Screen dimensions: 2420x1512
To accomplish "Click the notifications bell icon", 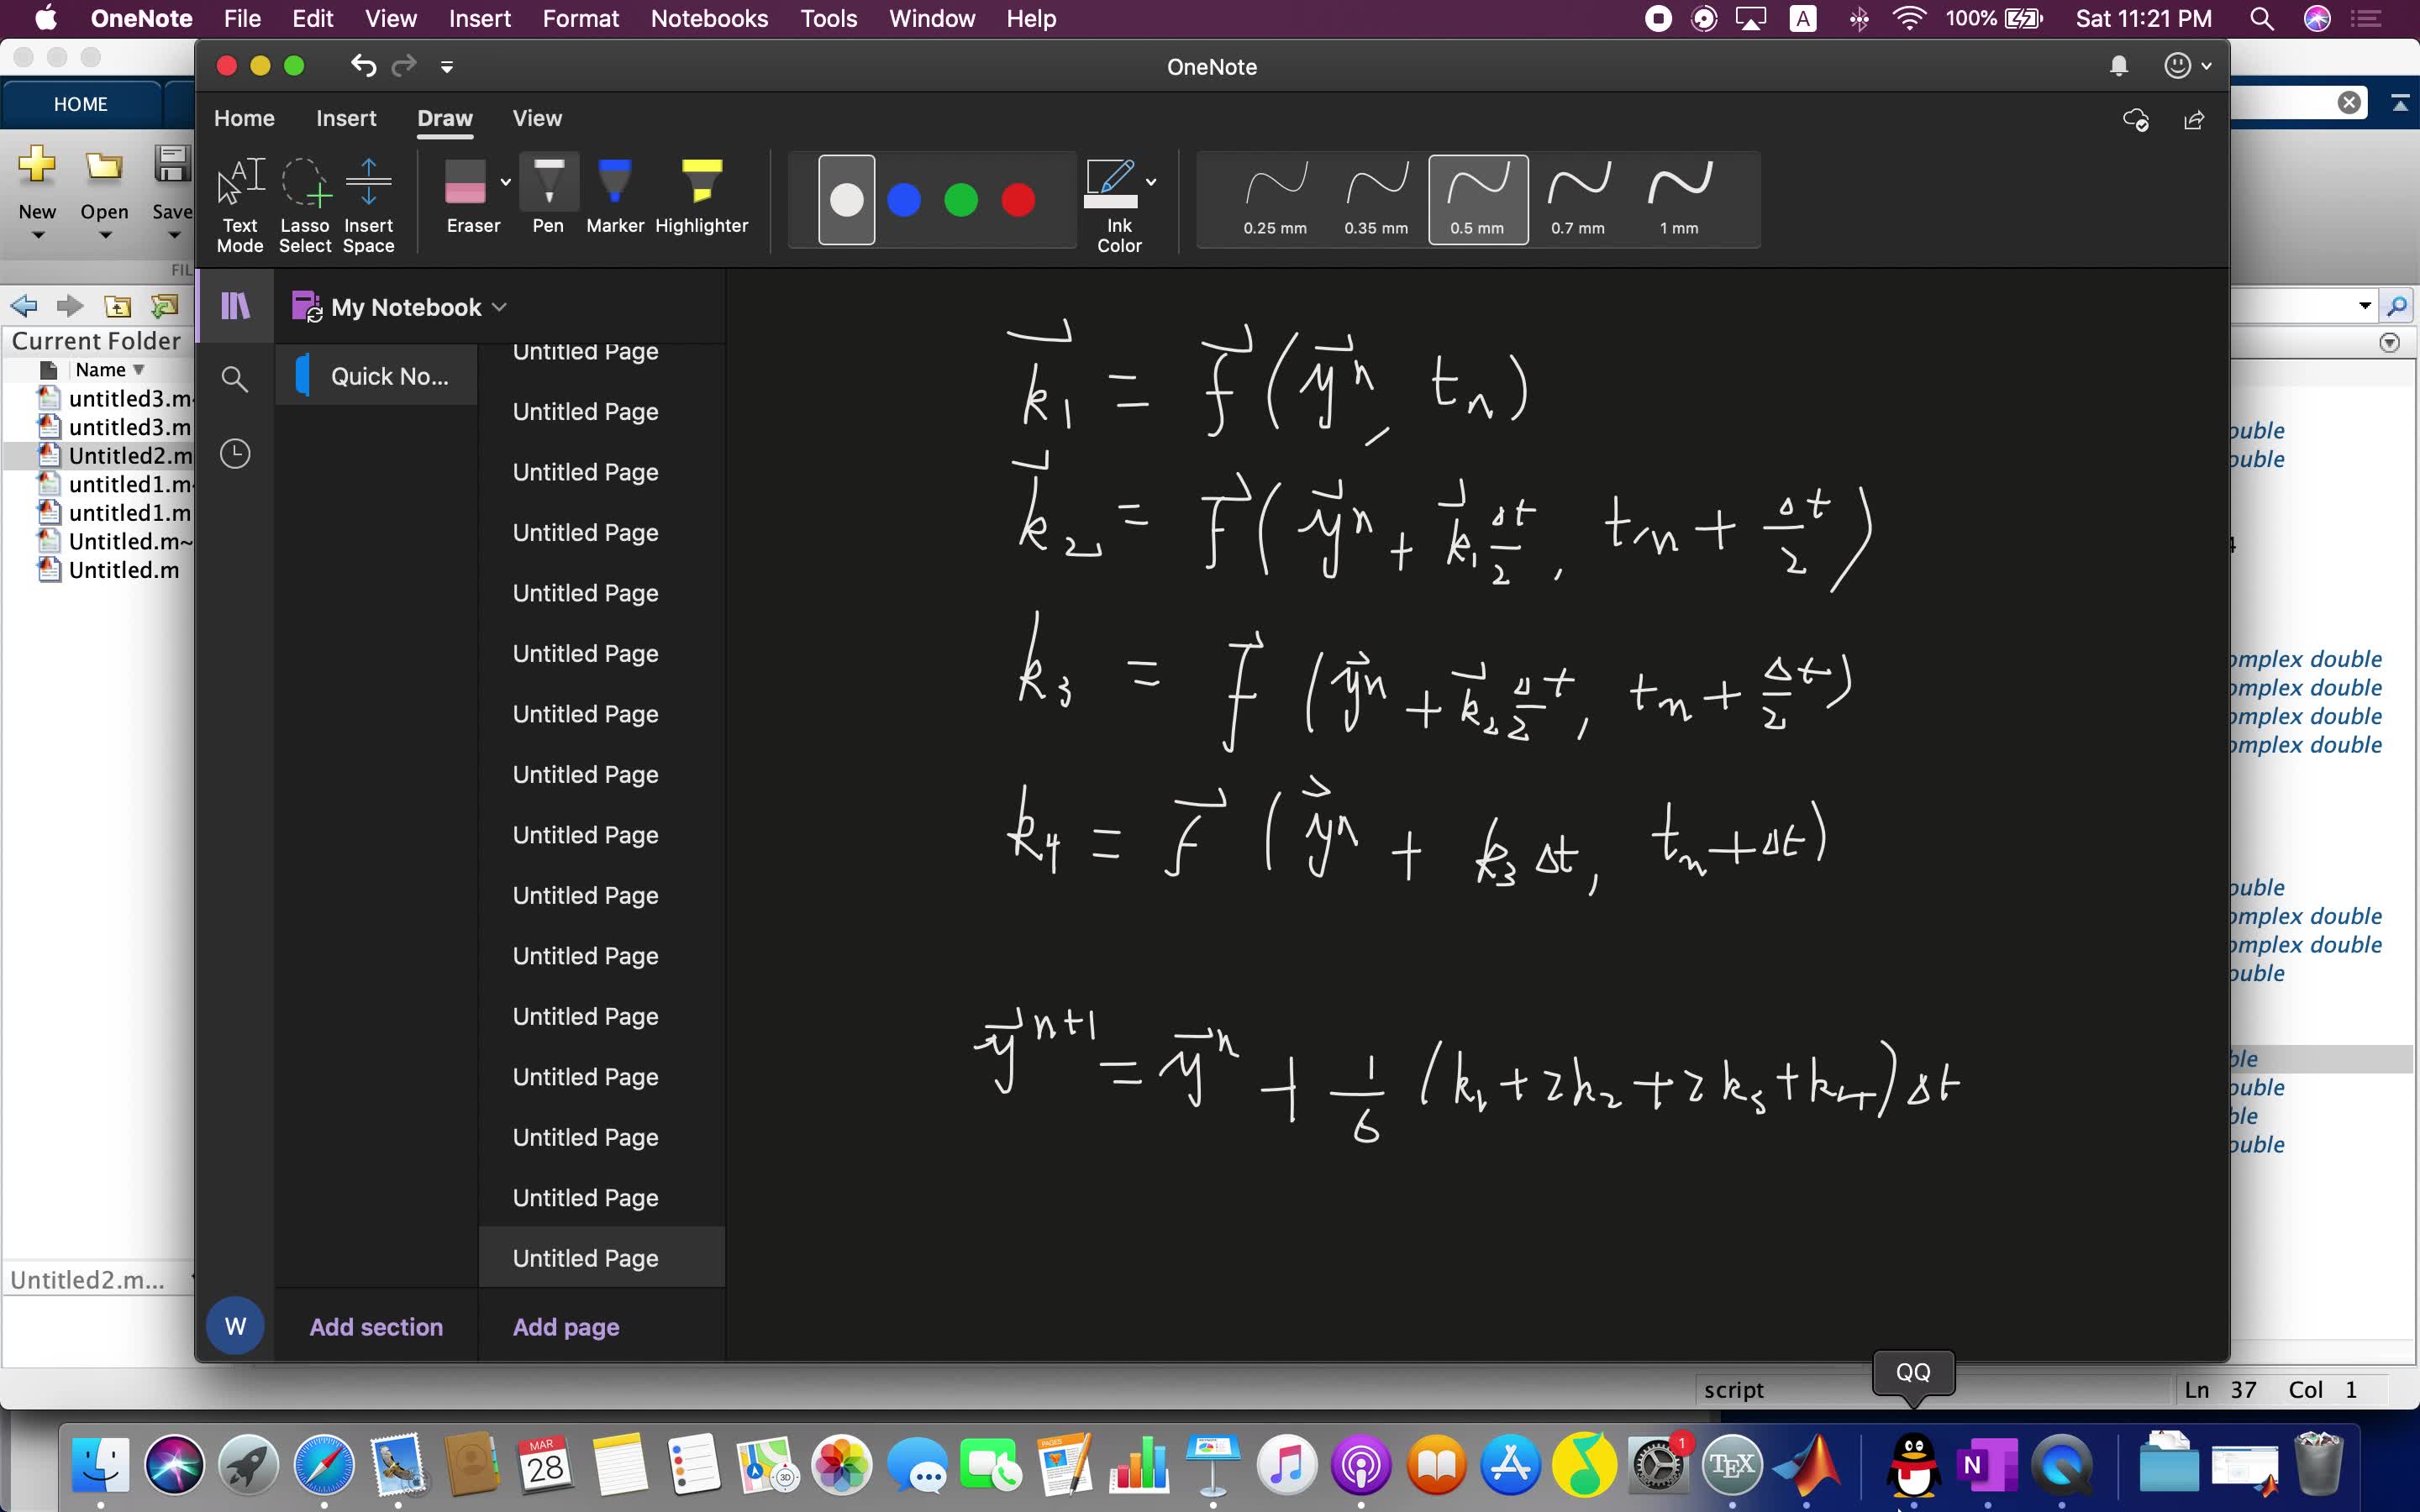I will pyautogui.click(x=2118, y=67).
